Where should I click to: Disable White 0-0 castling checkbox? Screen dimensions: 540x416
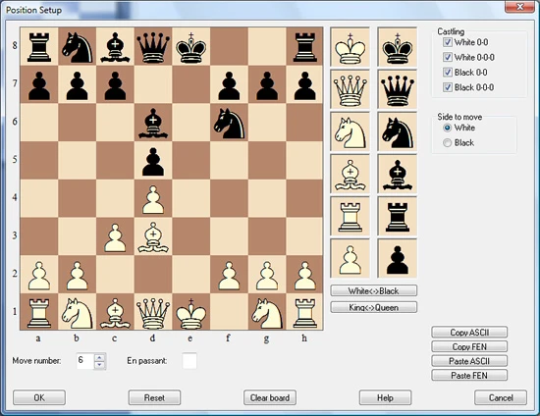tap(448, 42)
